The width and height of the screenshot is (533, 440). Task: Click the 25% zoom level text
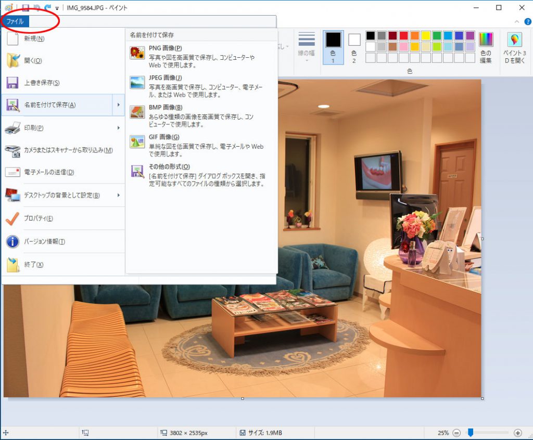tap(443, 433)
